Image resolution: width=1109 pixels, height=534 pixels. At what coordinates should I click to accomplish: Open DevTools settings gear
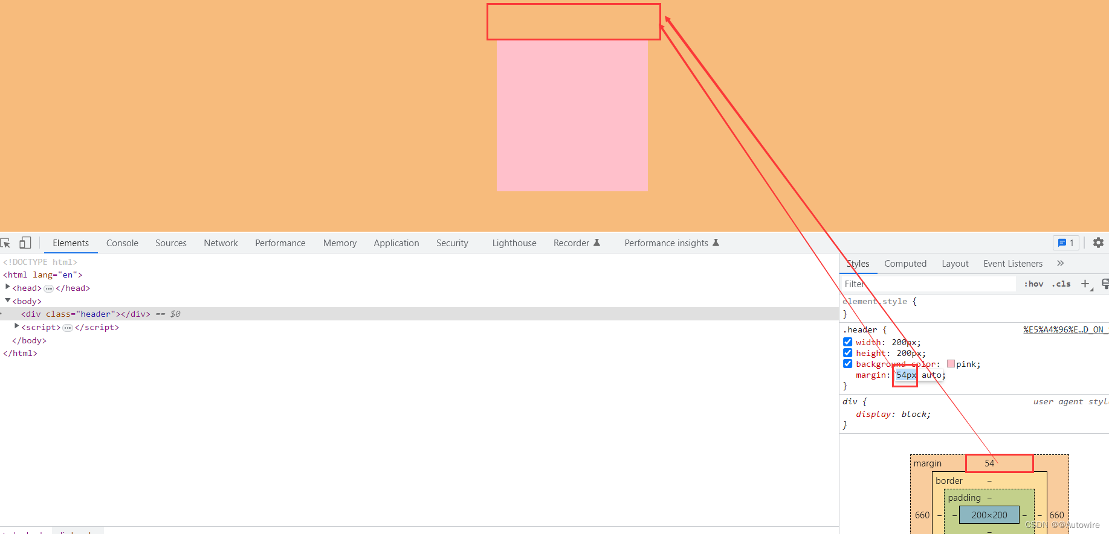[x=1098, y=243]
